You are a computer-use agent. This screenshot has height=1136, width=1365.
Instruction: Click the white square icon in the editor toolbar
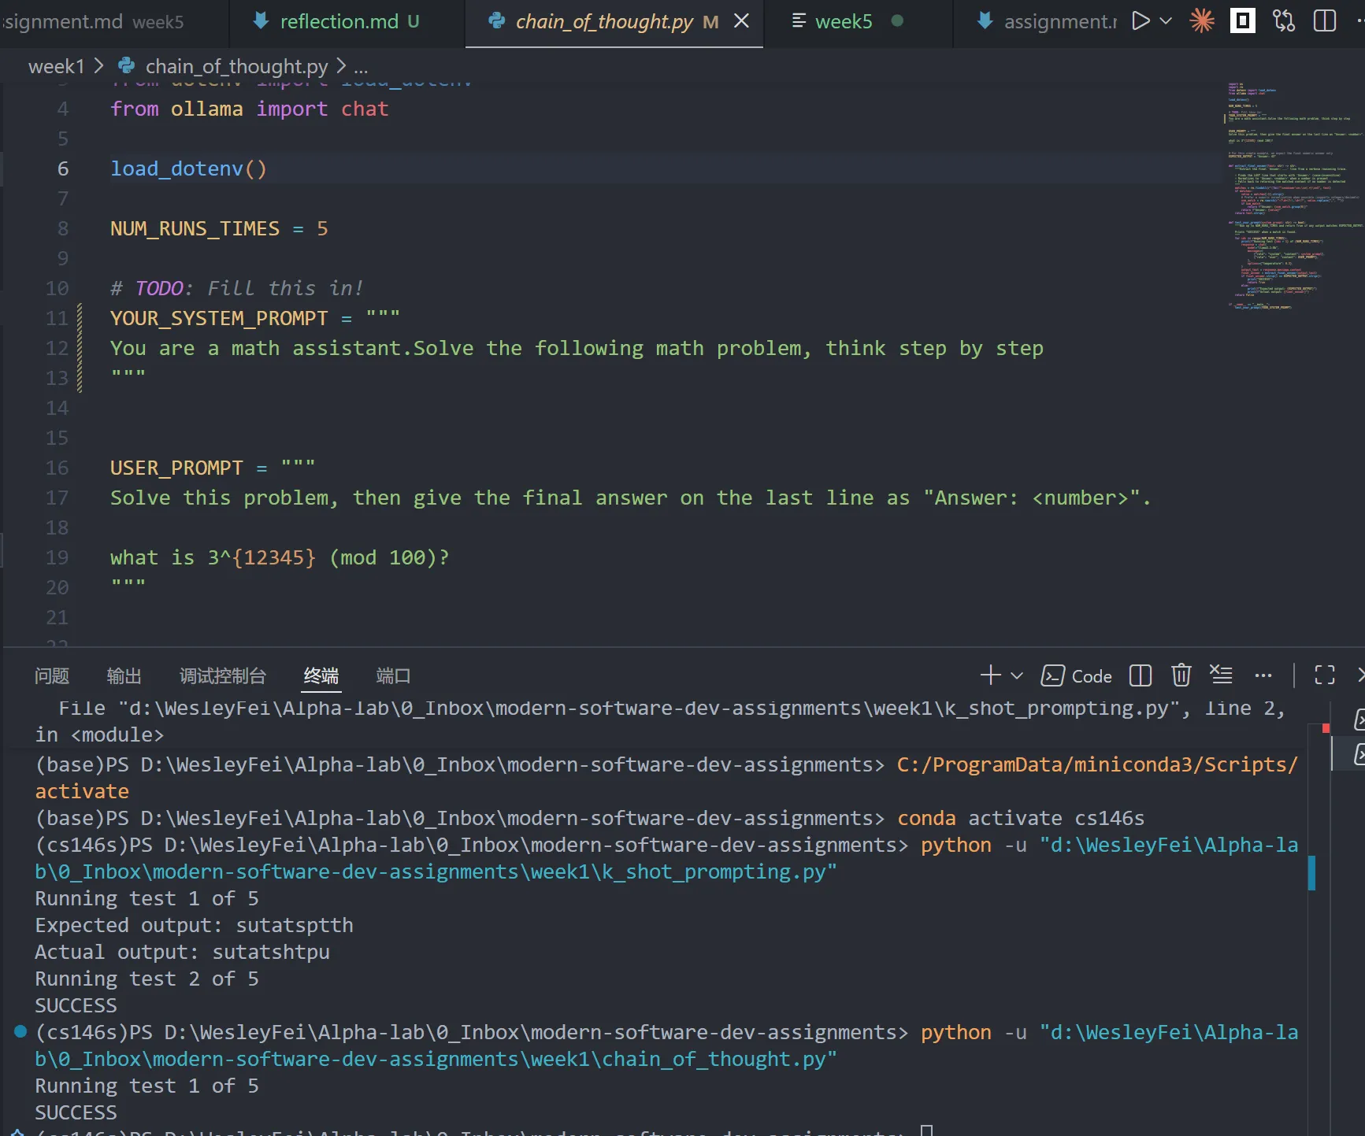1242,21
